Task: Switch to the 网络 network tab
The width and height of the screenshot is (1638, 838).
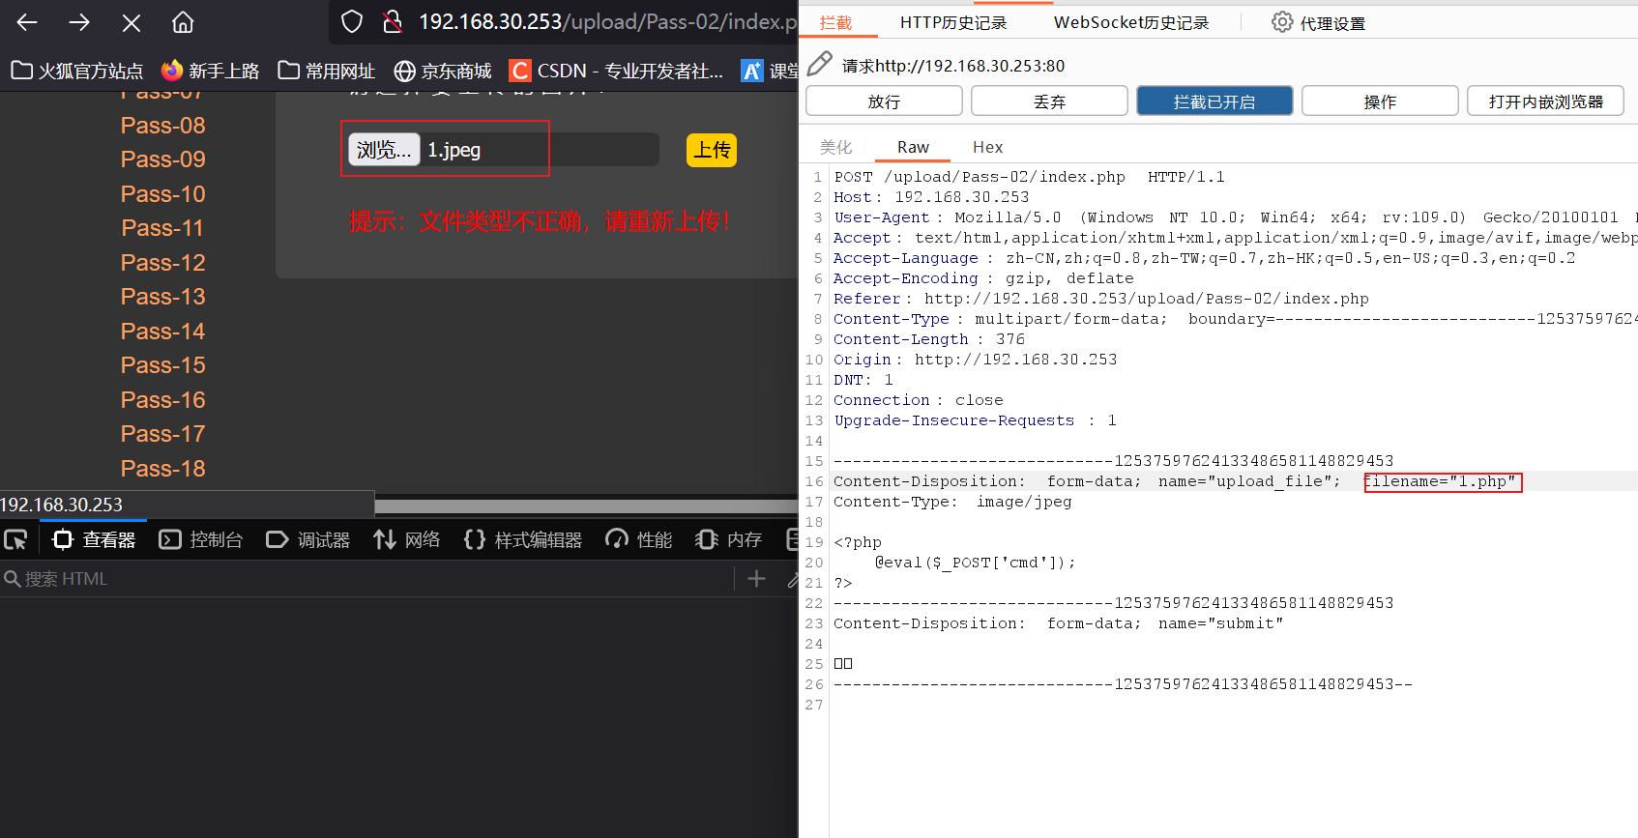Action: (407, 539)
